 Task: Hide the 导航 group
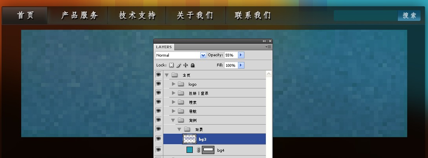click(159, 111)
